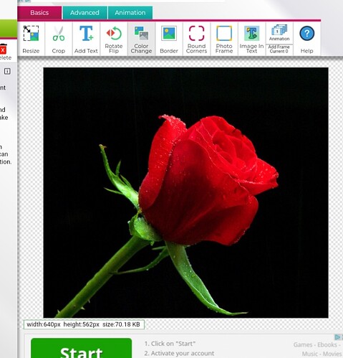Image resolution: width=343 pixels, height=358 pixels.
Task: Click the AdChoices icon on the ad
Action: tap(338, 337)
